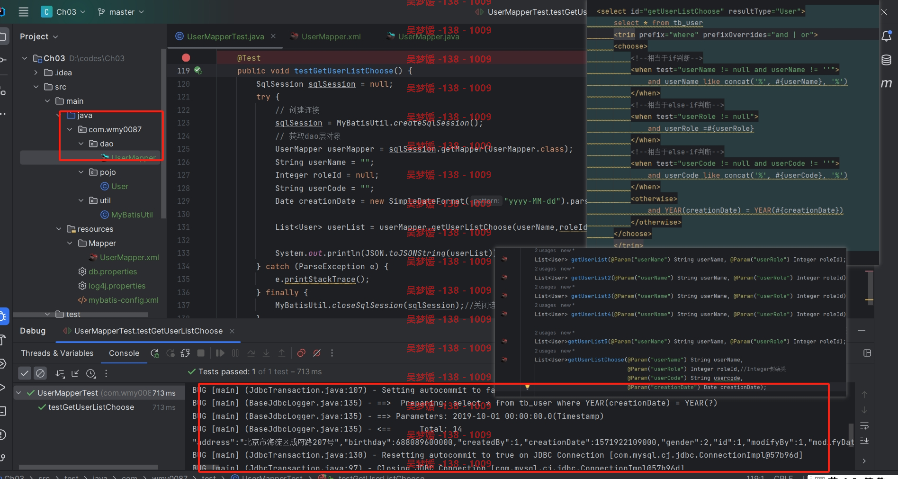Collapse the resources folder
The image size is (898, 479).
59,229
